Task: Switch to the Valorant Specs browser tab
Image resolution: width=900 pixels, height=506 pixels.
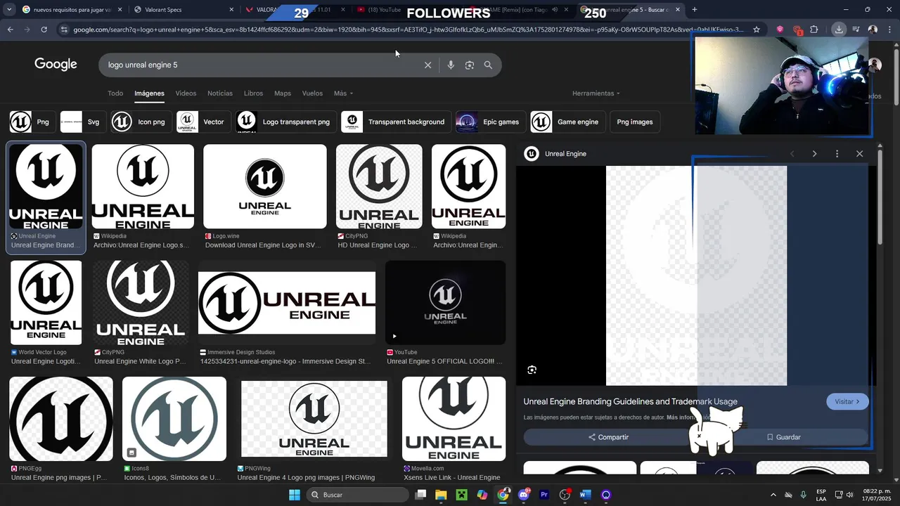Action: pyautogui.click(x=184, y=10)
